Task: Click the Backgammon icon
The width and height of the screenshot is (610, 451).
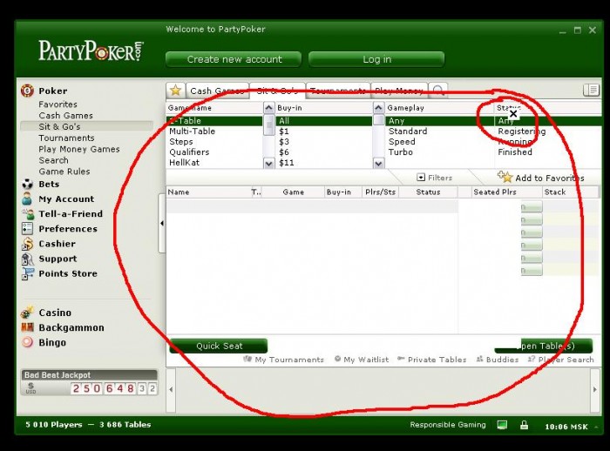Action: tap(27, 327)
